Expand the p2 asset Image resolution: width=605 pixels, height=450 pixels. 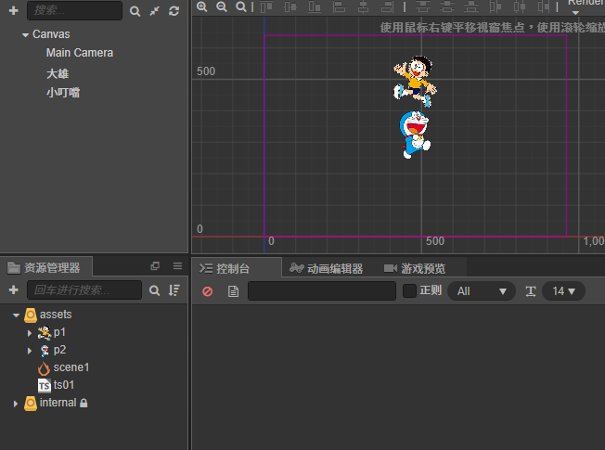point(30,351)
